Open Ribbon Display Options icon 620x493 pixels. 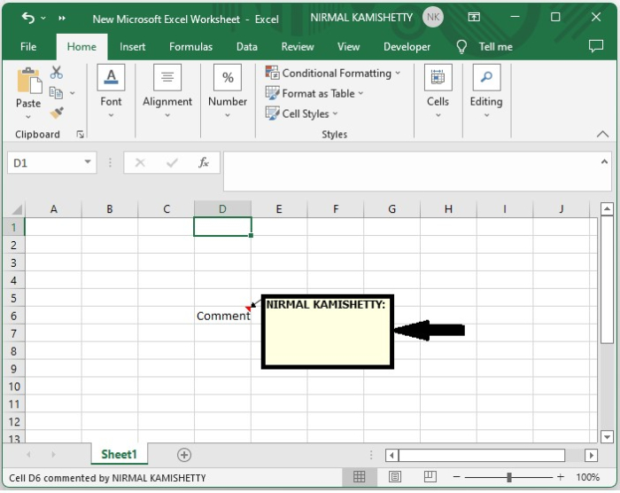click(474, 17)
